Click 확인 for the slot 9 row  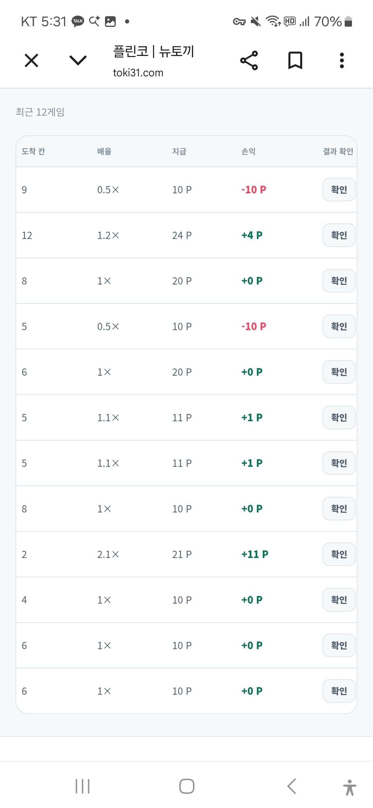(x=339, y=190)
